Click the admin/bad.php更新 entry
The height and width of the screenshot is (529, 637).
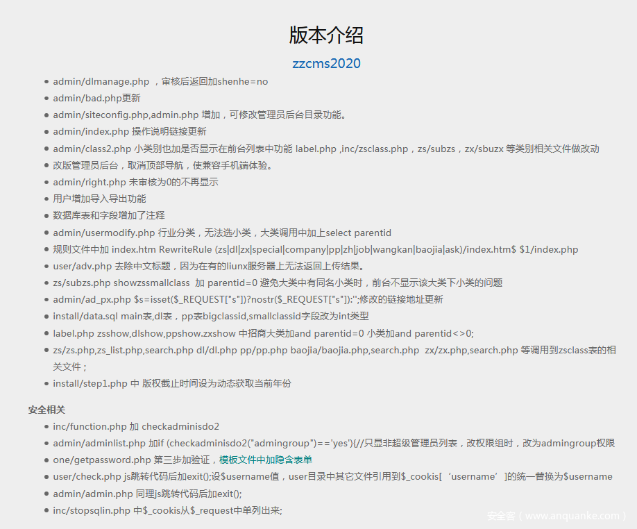click(96, 98)
